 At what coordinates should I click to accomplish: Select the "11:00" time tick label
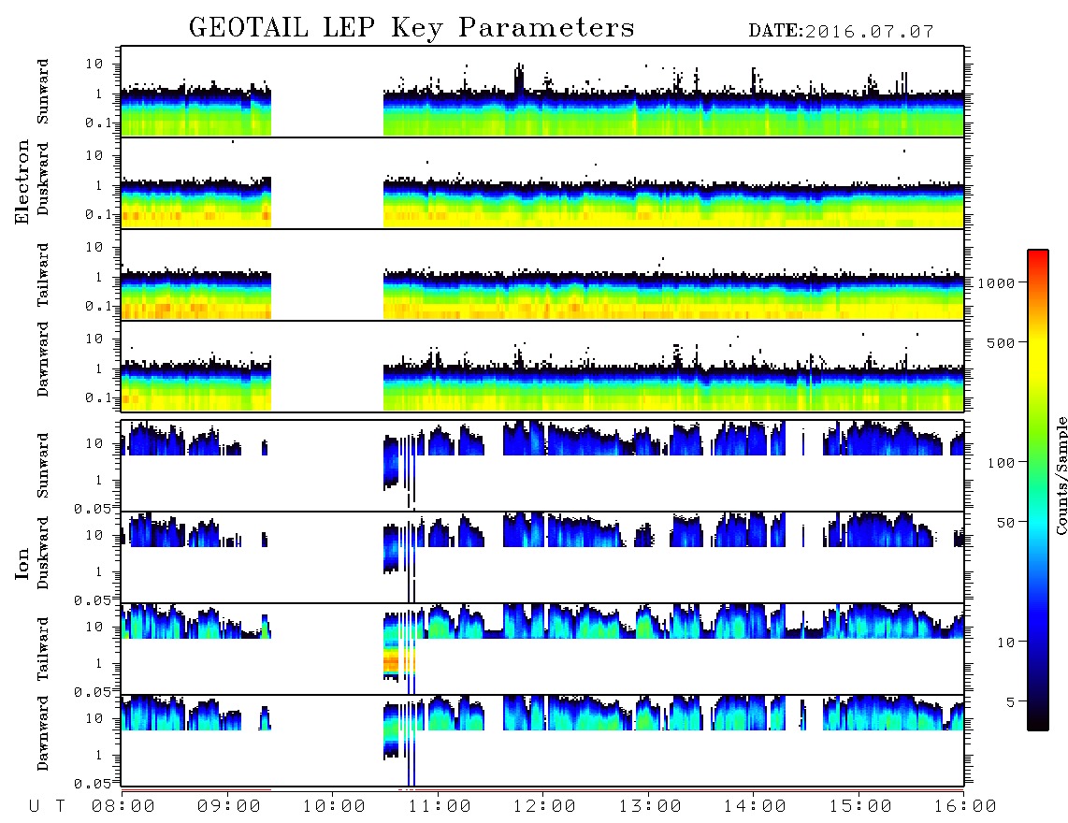point(440,807)
